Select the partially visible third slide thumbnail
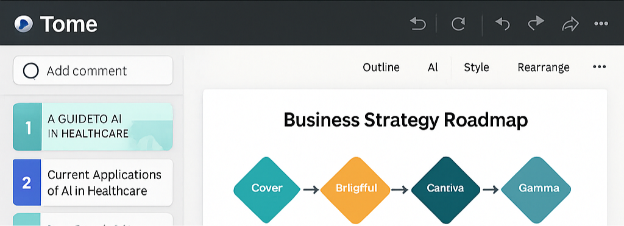The image size is (624, 226). pyautogui.click(x=93, y=219)
